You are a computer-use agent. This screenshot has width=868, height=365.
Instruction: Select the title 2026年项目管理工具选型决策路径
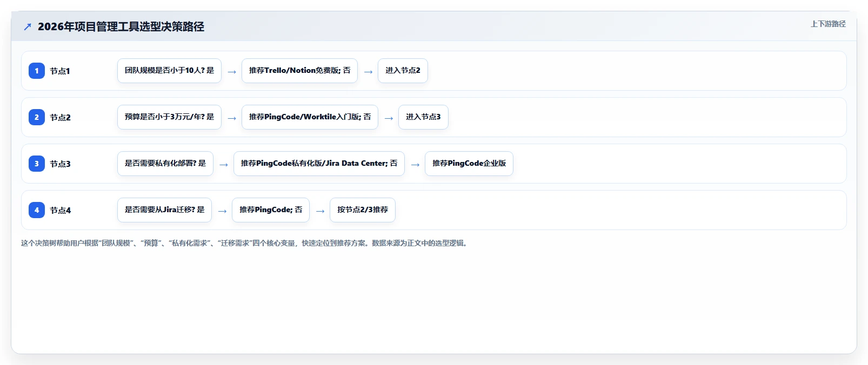121,26
